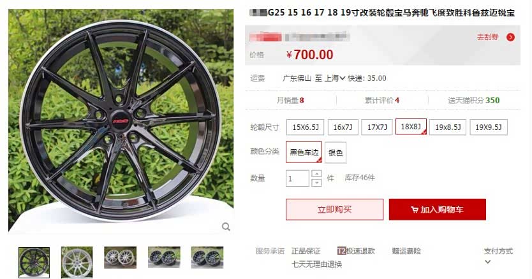Choose the 19x8.5J wheel size
This screenshot has height=279, width=532.
(448, 127)
